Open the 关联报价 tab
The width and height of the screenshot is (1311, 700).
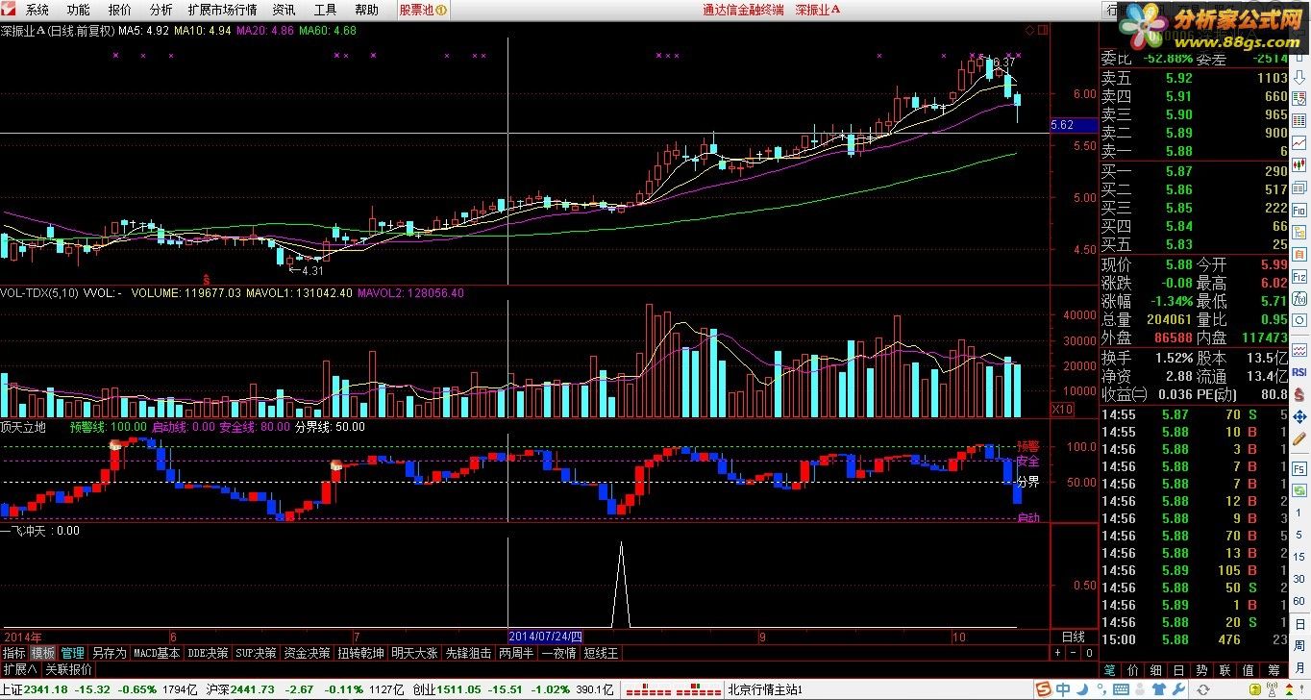coord(69,669)
